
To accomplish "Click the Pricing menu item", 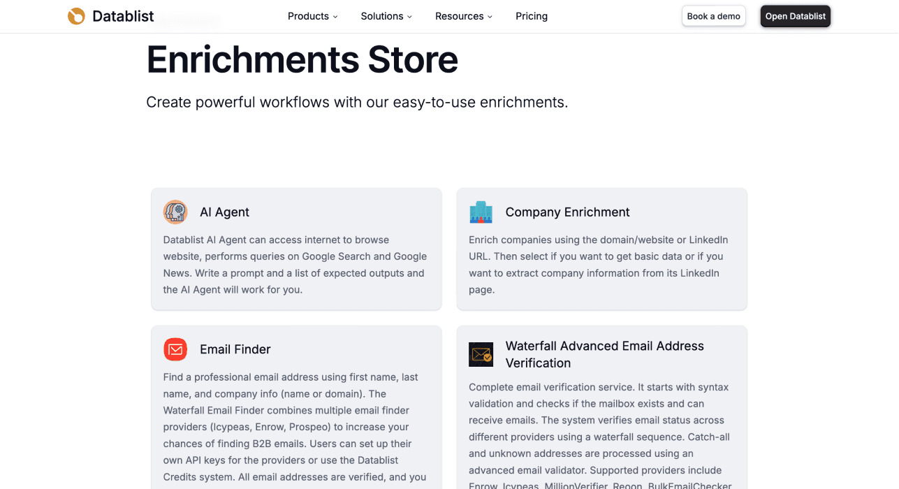I will [531, 16].
